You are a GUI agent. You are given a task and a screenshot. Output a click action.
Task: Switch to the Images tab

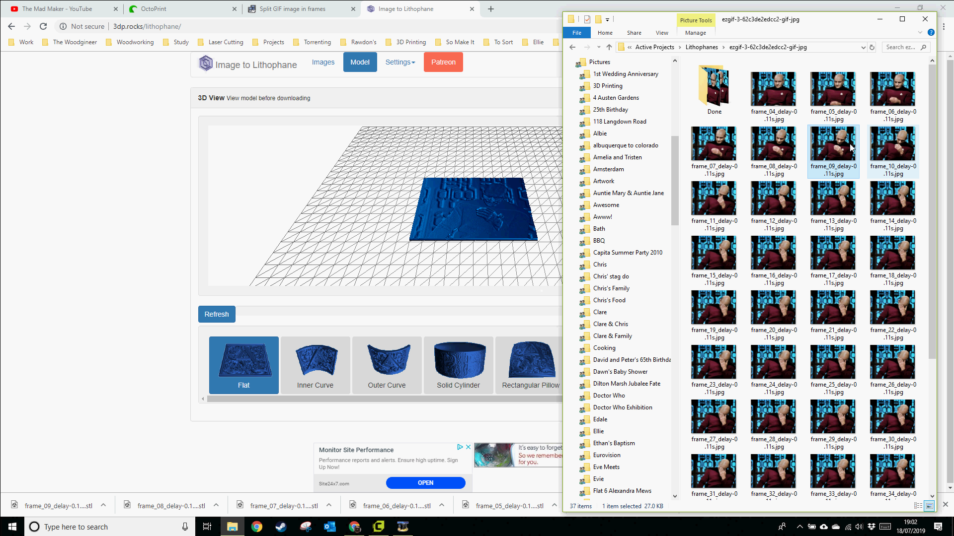click(322, 62)
